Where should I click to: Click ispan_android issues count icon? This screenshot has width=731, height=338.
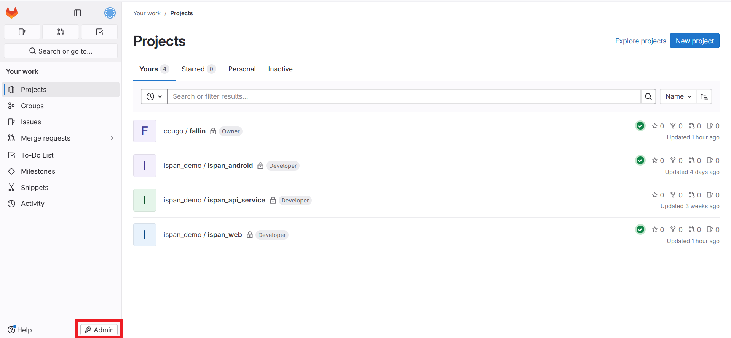(713, 160)
